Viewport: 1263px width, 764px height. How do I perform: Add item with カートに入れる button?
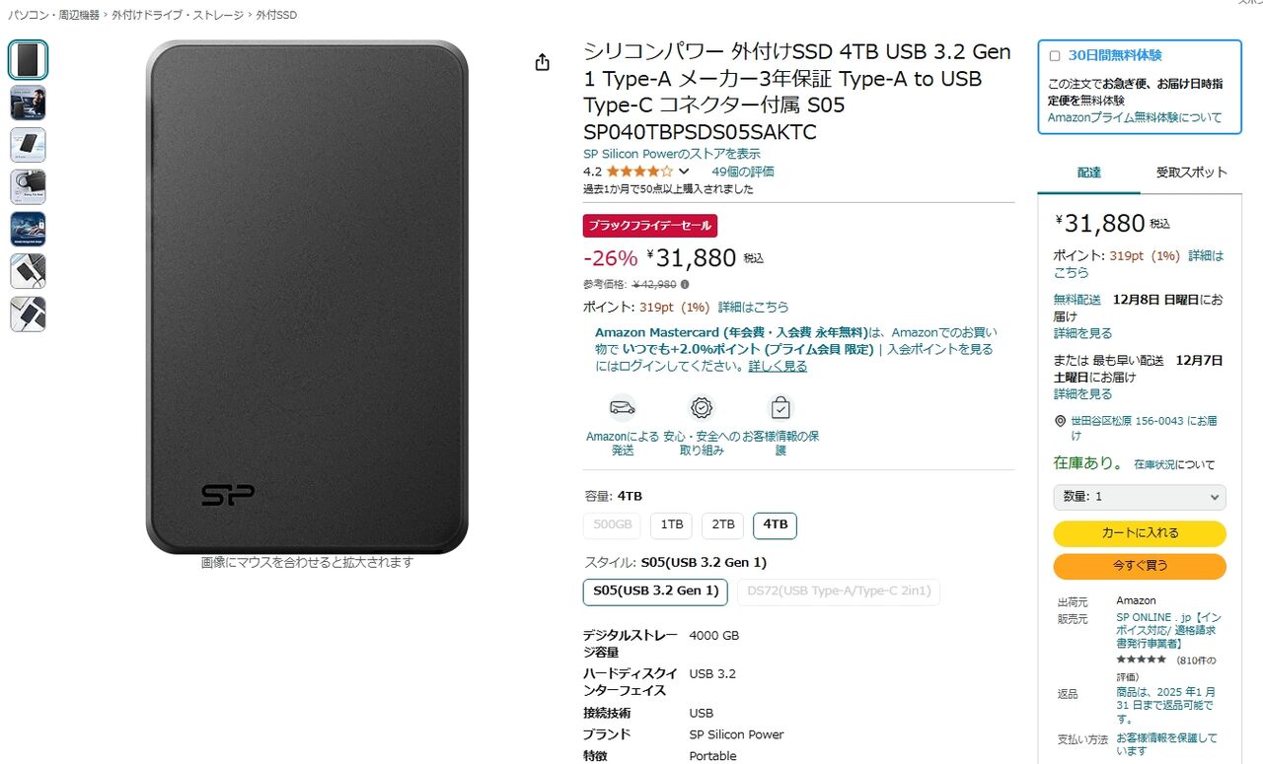[1140, 533]
